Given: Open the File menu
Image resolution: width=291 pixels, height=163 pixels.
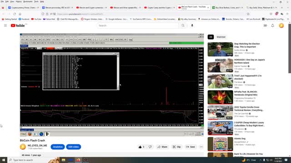Looking at the screenshot, I should coord(2,1).
